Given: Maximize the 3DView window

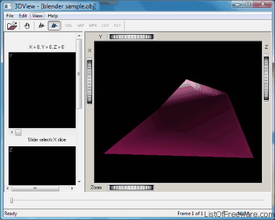Looking at the screenshot, I should coord(248,4).
